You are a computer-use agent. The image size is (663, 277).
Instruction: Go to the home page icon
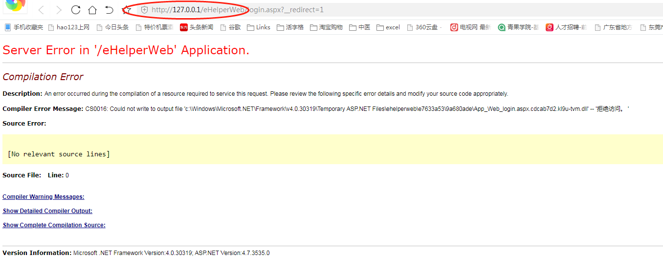[x=92, y=10]
